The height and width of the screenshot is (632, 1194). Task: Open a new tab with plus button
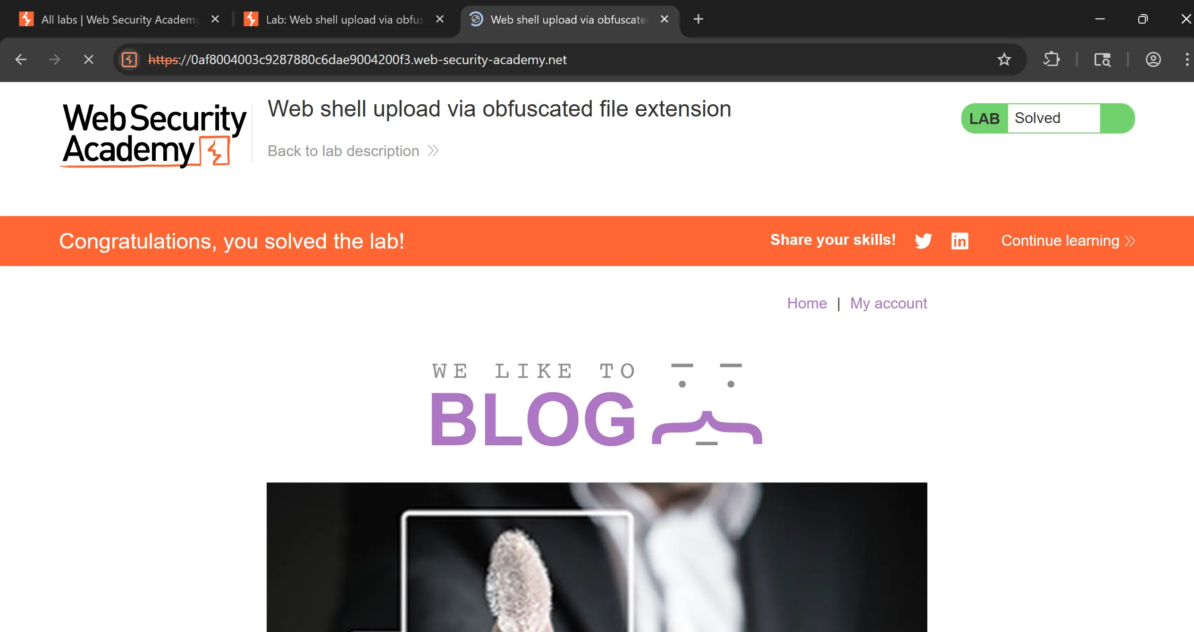pos(698,19)
